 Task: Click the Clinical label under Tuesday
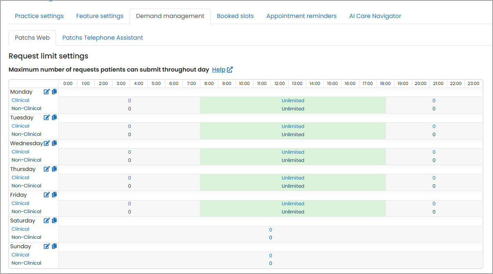pyautogui.click(x=20, y=126)
